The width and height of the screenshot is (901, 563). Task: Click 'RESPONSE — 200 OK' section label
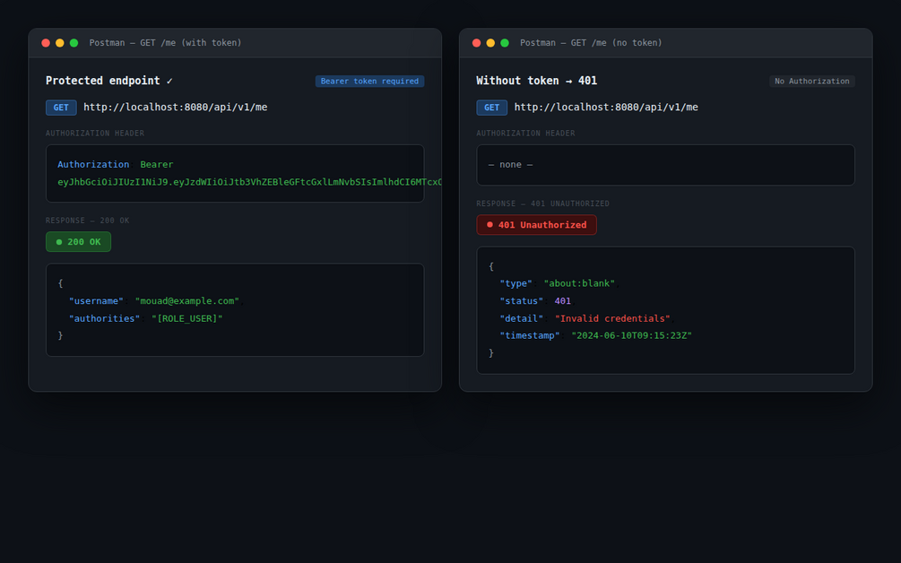[87, 221]
